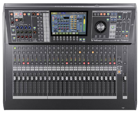Touch the channel 24 fader cap

[115, 78]
